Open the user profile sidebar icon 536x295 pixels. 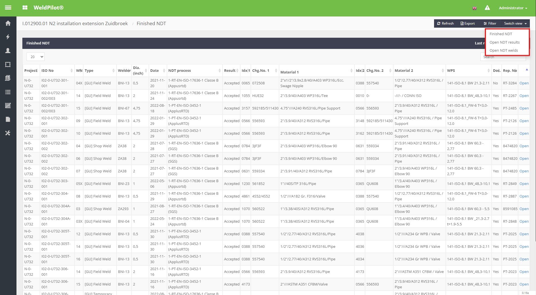point(8,51)
